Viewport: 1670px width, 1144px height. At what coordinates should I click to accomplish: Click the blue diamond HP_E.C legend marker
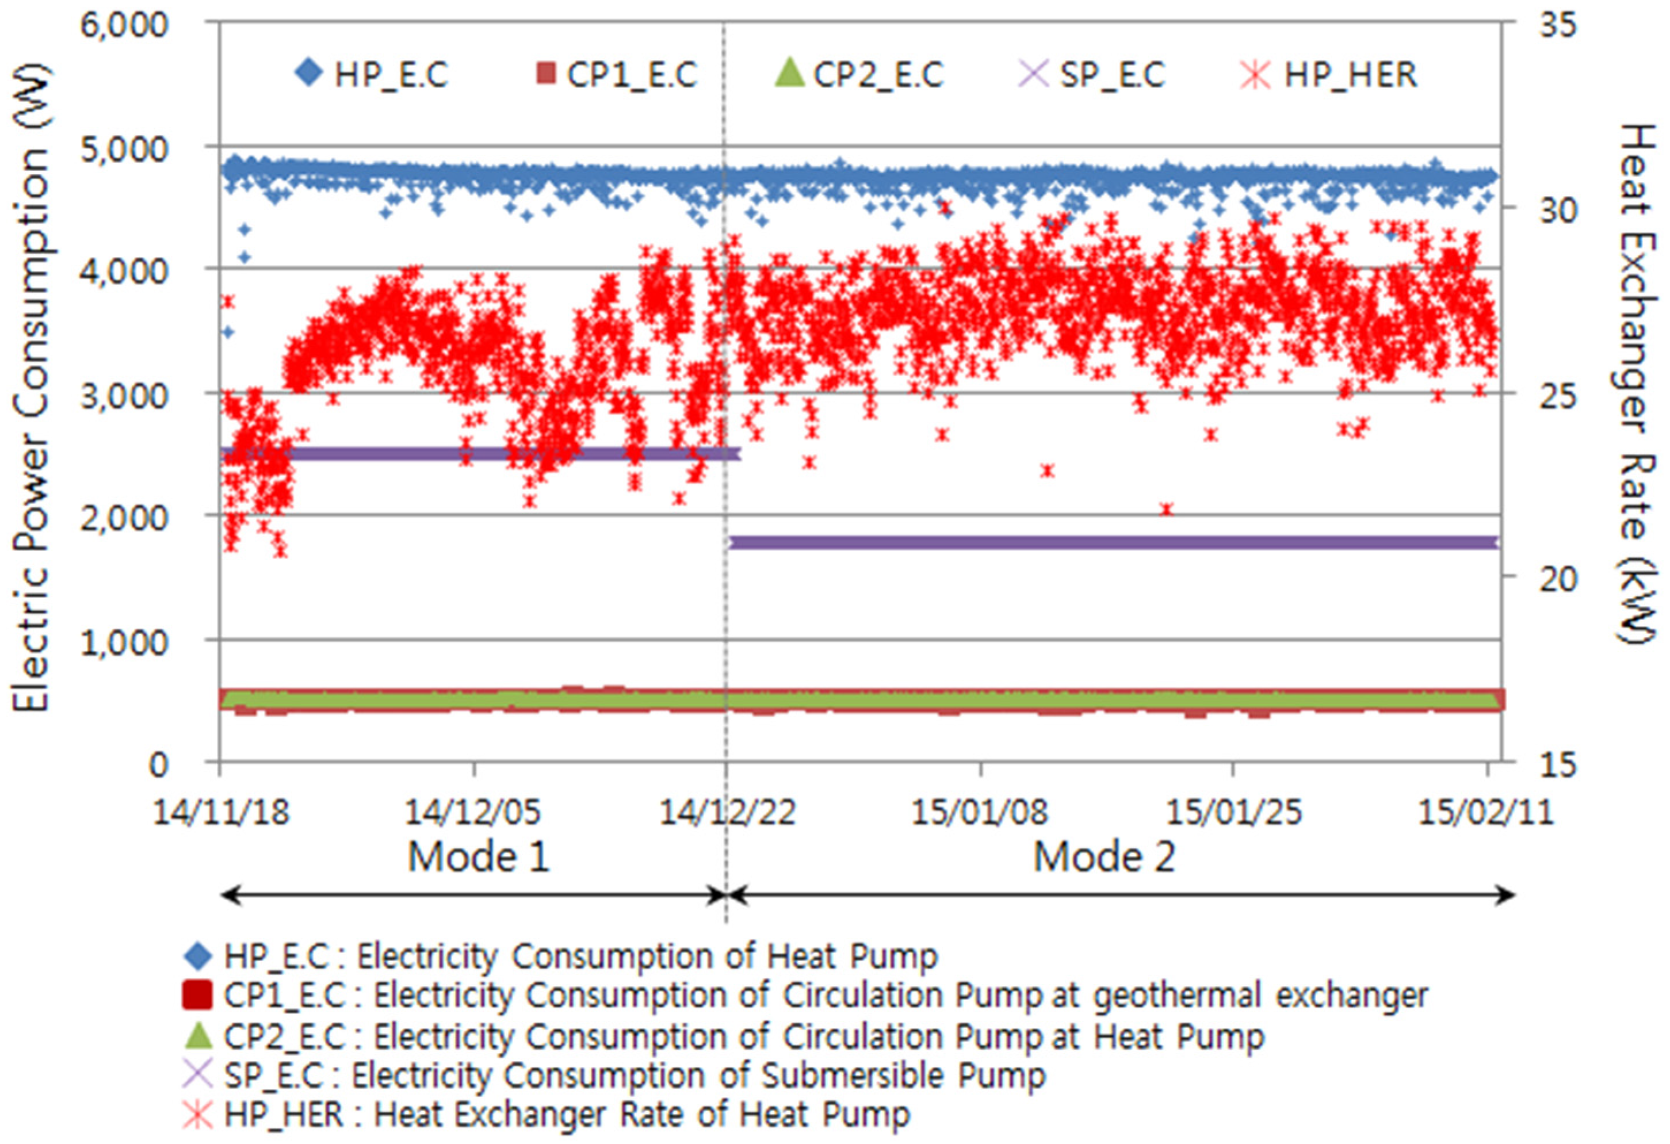(309, 73)
